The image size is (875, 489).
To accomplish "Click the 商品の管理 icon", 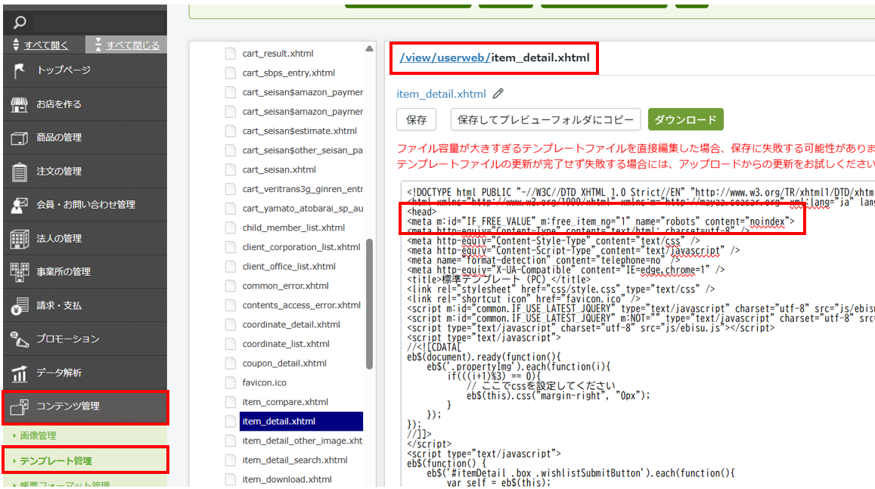I will click(20, 138).
